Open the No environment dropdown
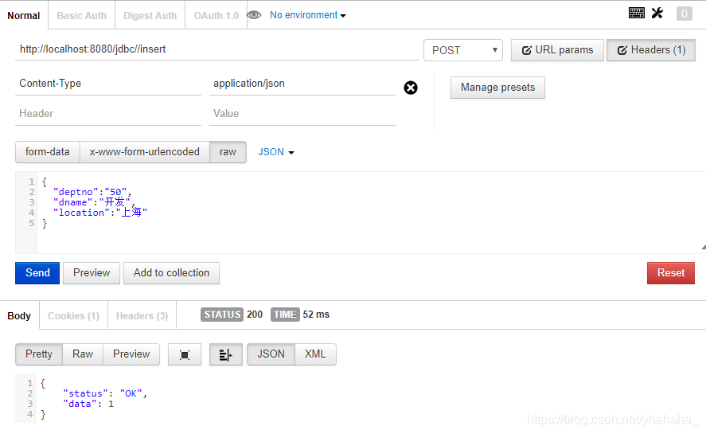The image size is (706, 434). (308, 15)
